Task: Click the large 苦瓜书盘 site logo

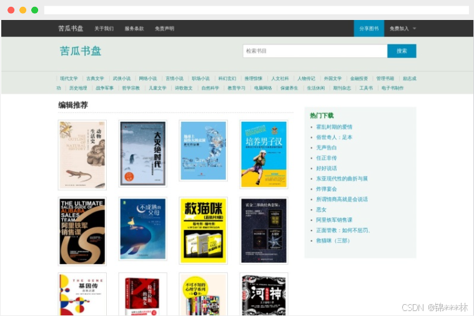Action: [x=81, y=51]
